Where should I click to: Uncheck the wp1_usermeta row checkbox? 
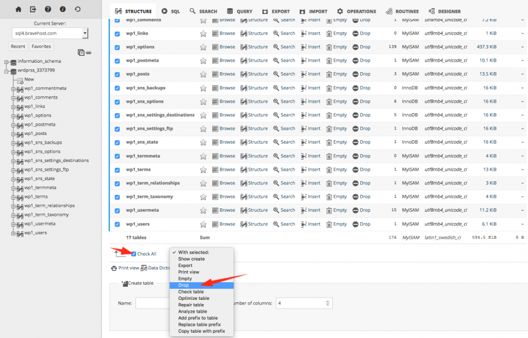[x=117, y=211]
